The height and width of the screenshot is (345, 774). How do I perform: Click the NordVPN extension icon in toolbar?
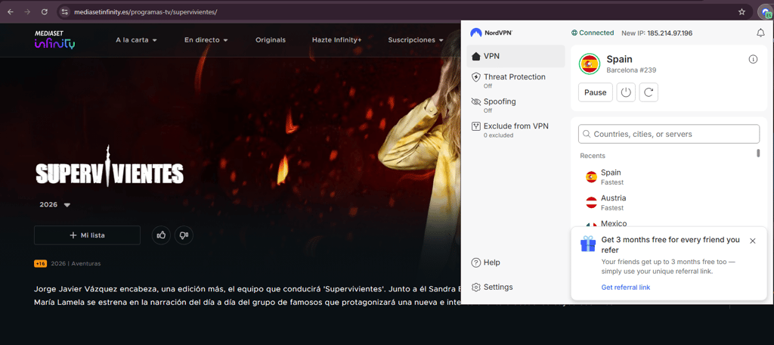pyautogui.click(x=766, y=12)
